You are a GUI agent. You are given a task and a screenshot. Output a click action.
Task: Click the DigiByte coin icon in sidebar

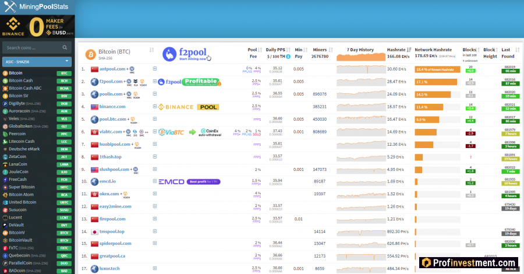tap(5, 104)
